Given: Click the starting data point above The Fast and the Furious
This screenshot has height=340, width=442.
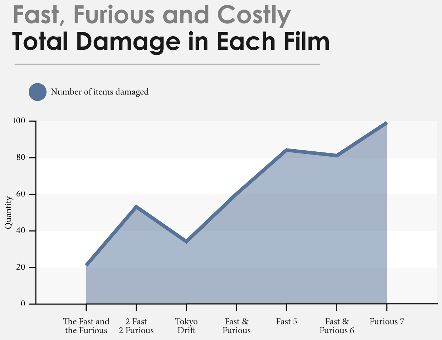Looking at the screenshot, I should 86,265.
